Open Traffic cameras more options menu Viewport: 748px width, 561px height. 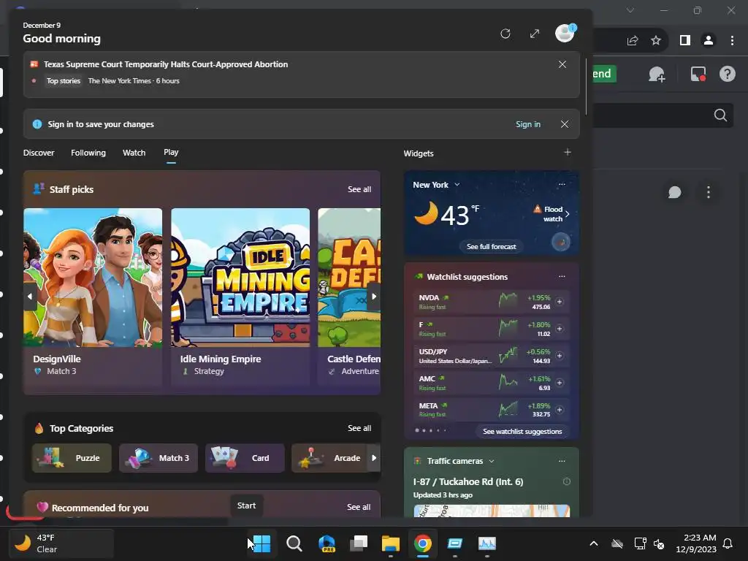pyautogui.click(x=562, y=461)
